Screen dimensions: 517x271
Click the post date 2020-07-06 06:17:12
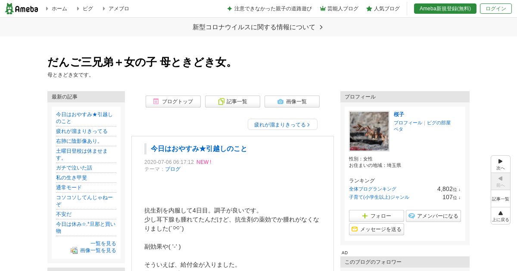click(169, 162)
